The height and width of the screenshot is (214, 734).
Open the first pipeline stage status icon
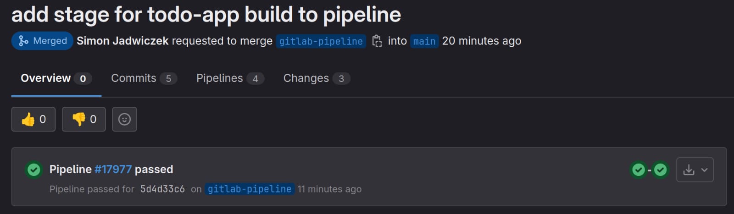(639, 170)
